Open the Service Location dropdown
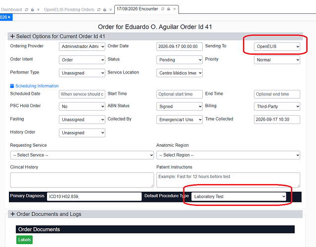Screen dimensions: 316x247 click(180, 73)
